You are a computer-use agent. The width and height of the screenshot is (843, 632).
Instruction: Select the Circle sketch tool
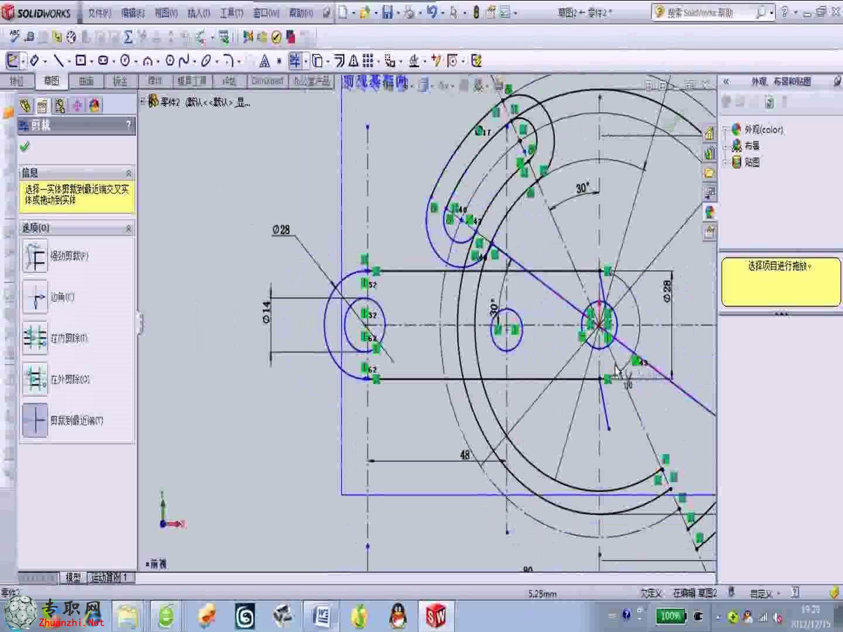125,60
